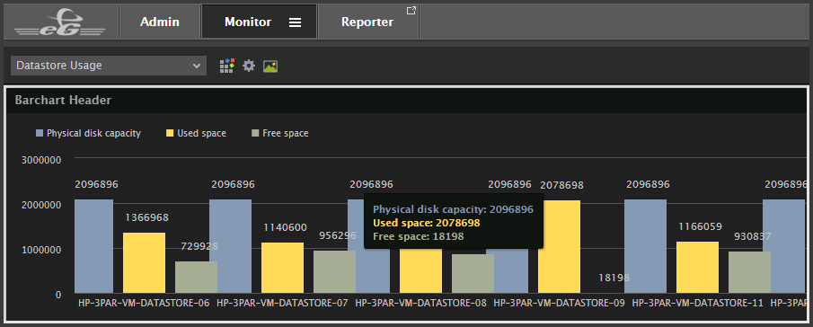The width and height of the screenshot is (813, 327).
Task: Click the 1366968 data label
Action: (146, 217)
